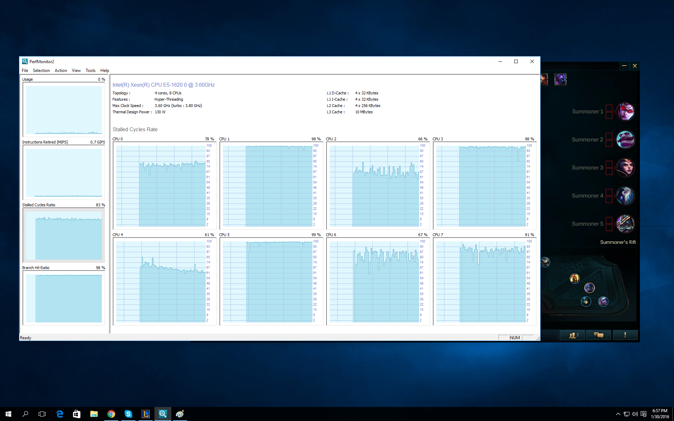Open taskbar Search

(x=25, y=414)
